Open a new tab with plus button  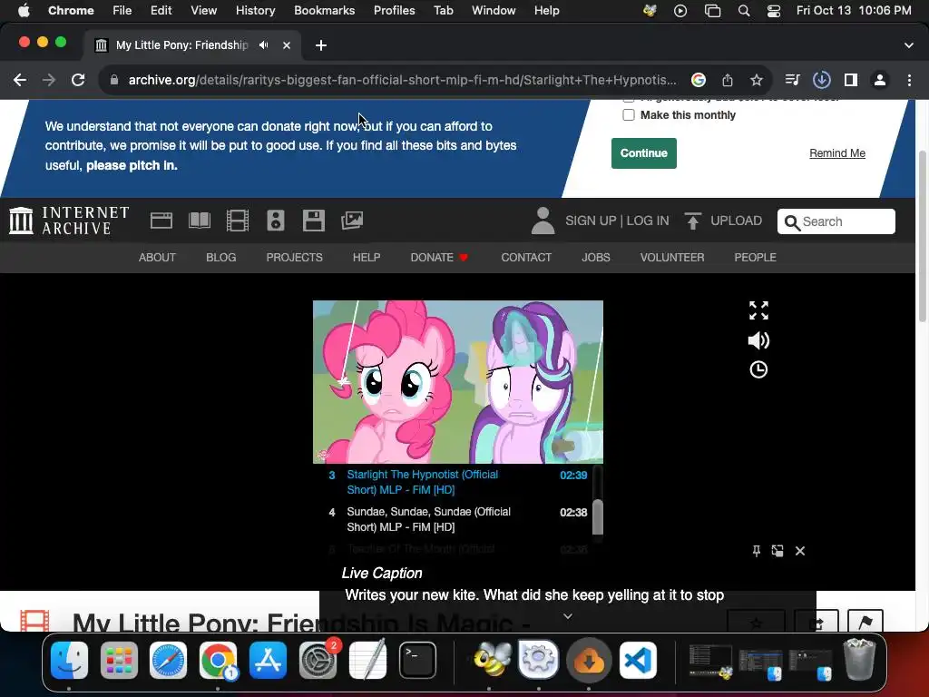click(x=321, y=45)
